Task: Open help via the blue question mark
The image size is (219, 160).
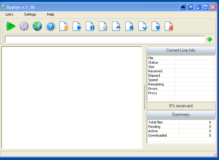Action: click(50, 26)
